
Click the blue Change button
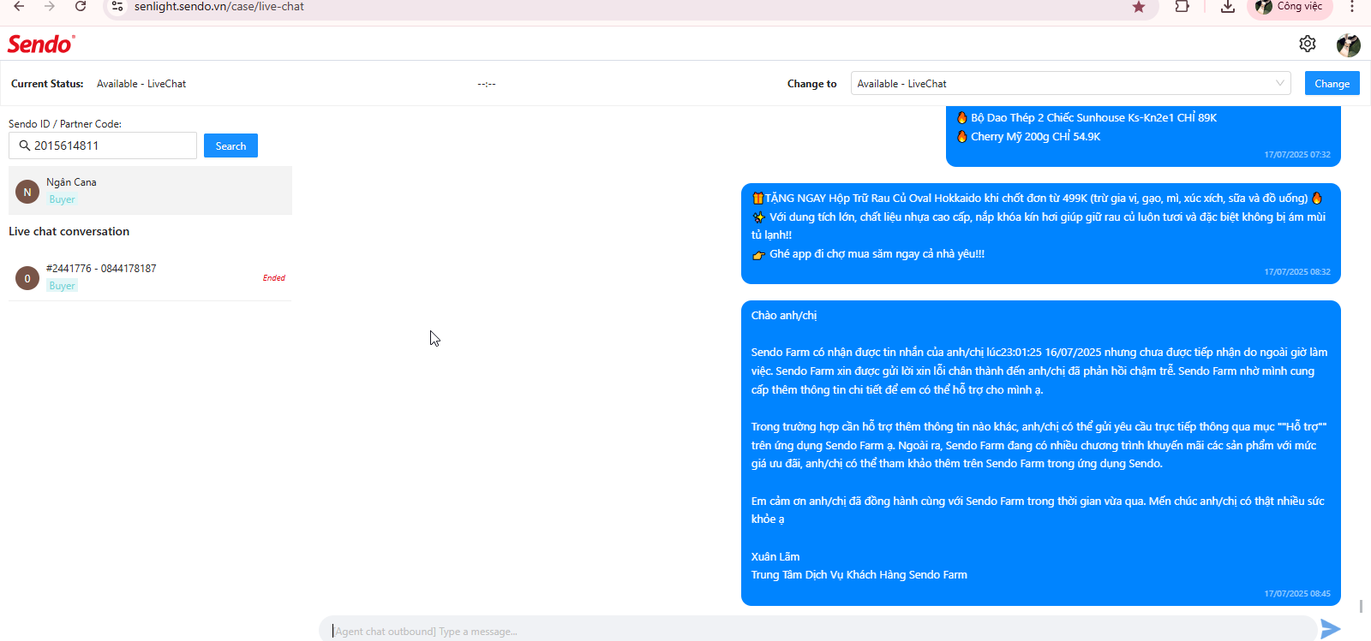point(1332,83)
